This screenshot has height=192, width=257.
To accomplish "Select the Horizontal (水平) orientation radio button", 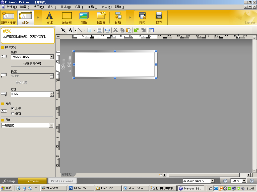I will tap(13, 109).
